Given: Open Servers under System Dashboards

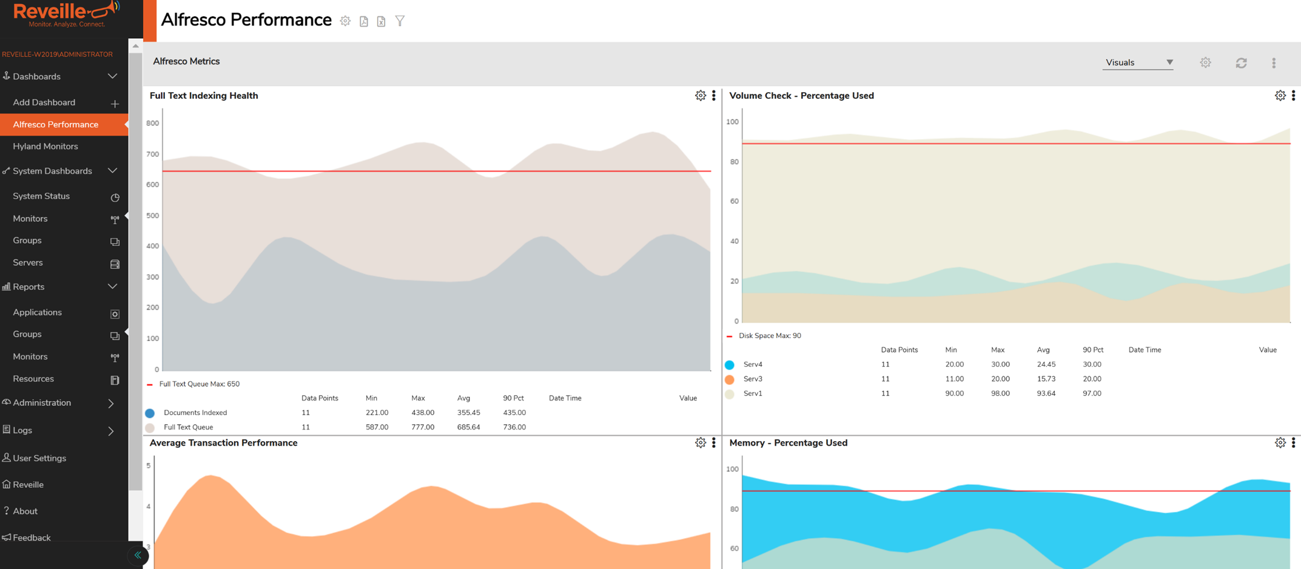Looking at the screenshot, I should click(28, 262).
